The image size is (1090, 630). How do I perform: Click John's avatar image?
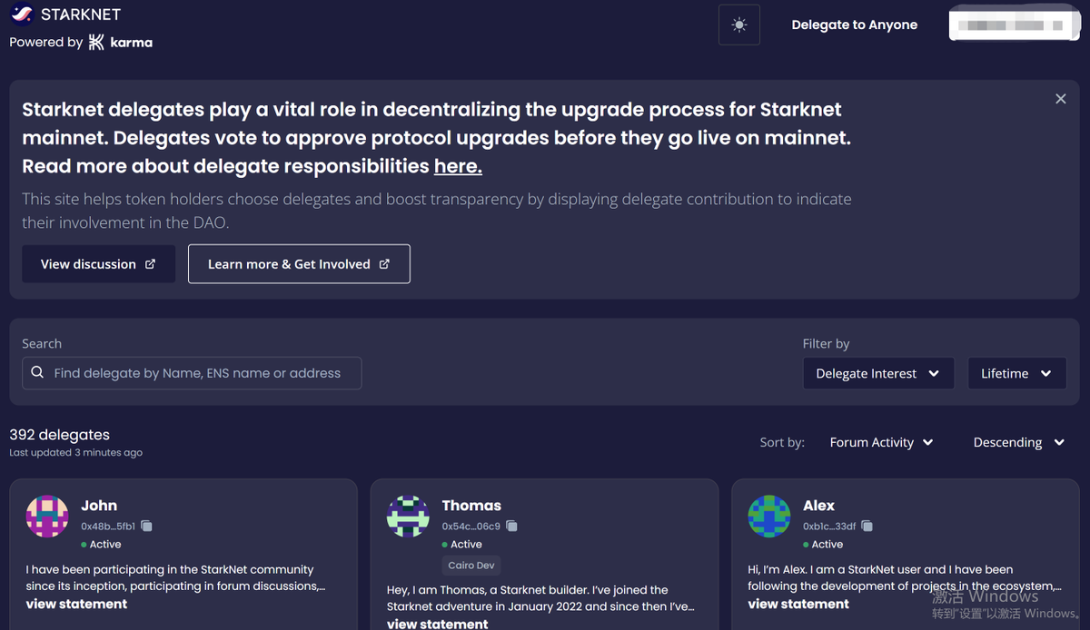(x=47, y=517)
